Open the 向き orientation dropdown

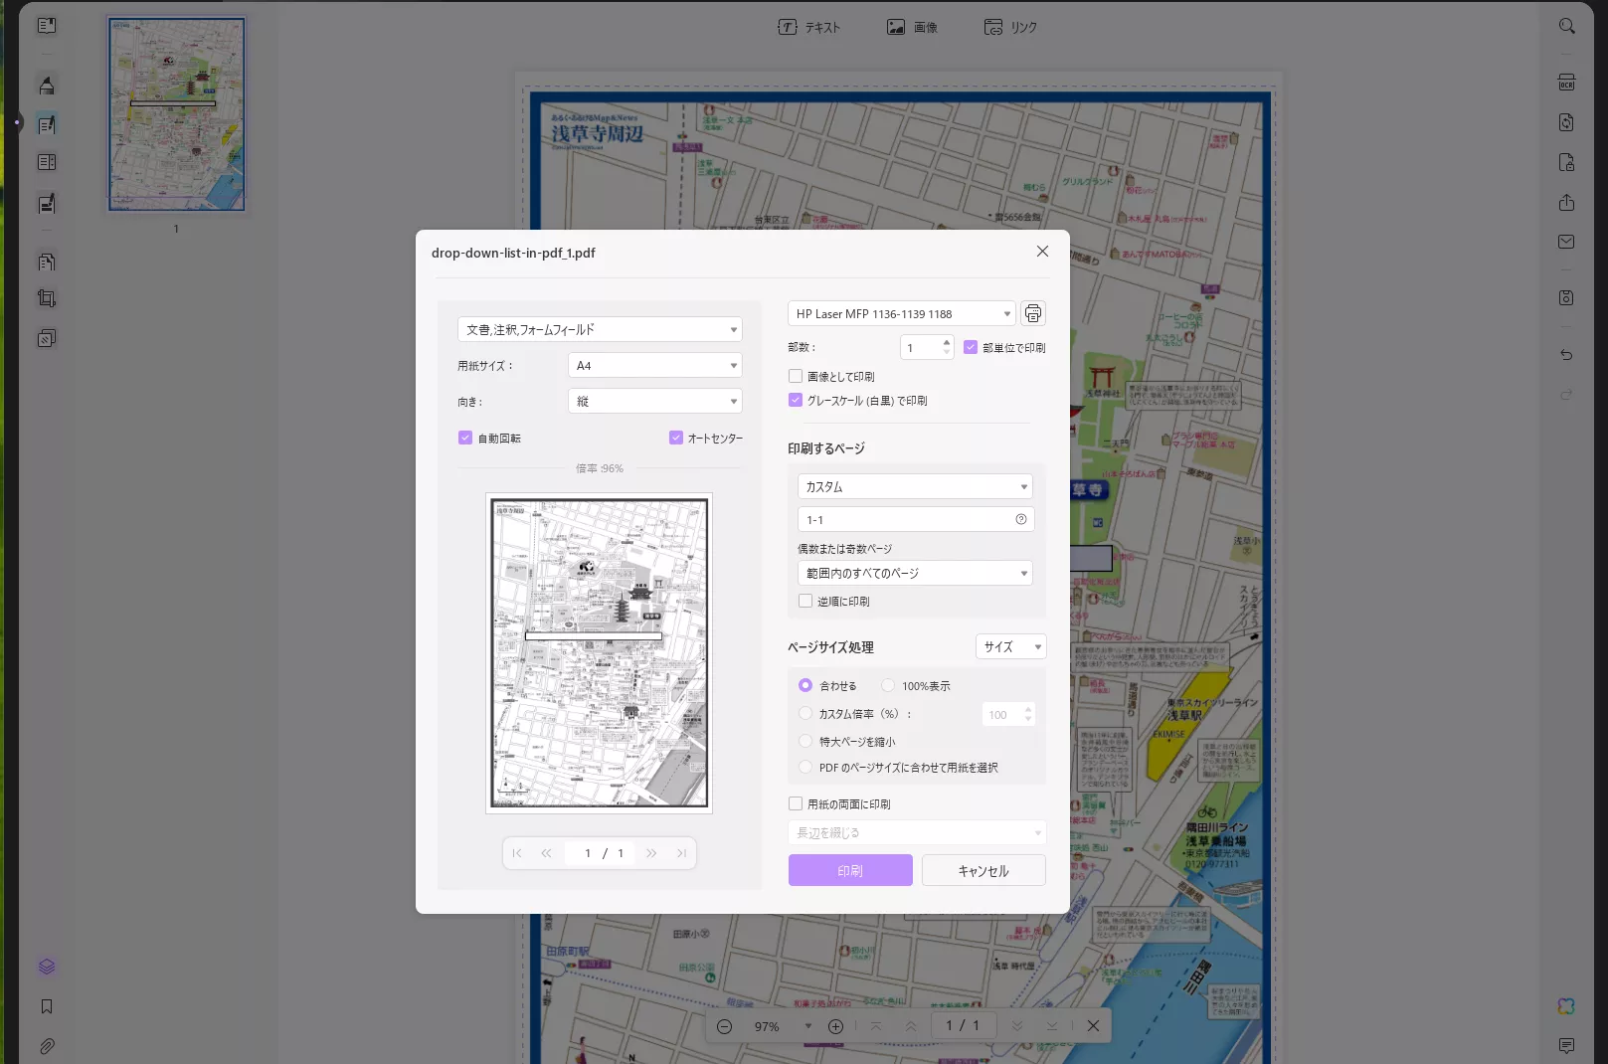pos(655,401)
